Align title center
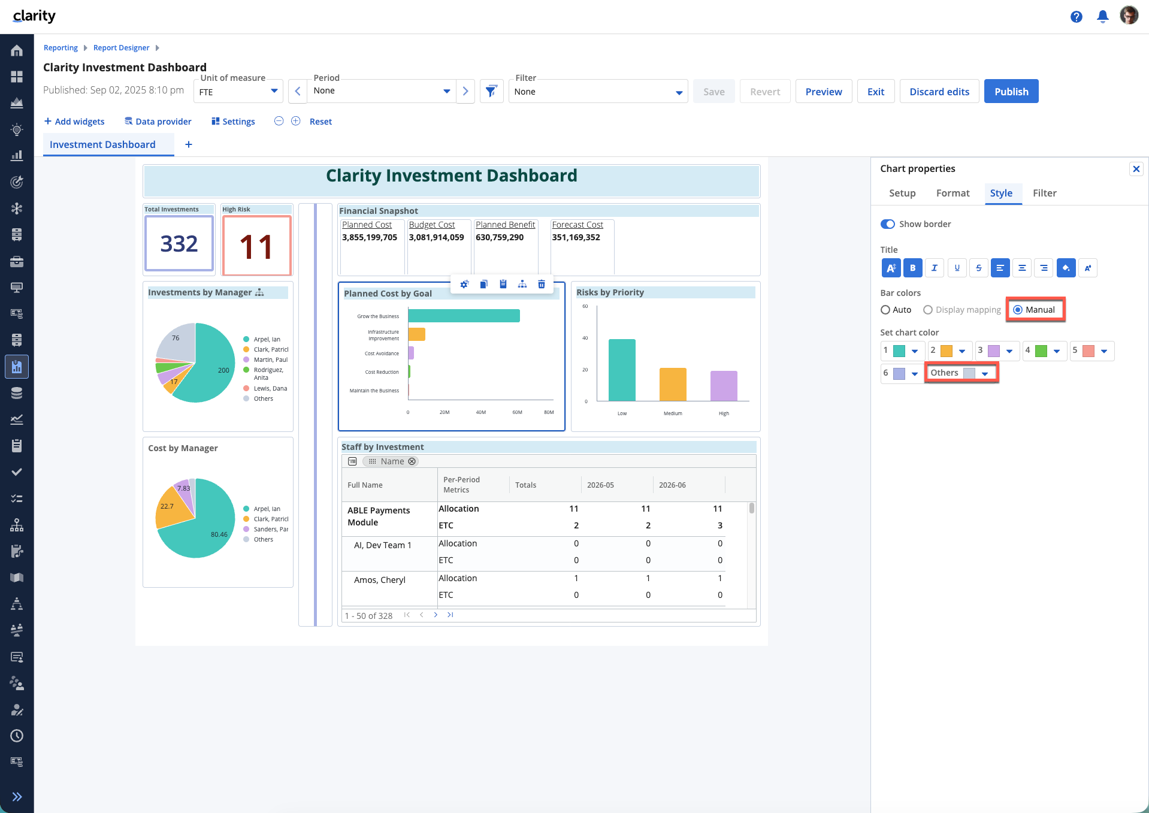 pos(1022,268)
